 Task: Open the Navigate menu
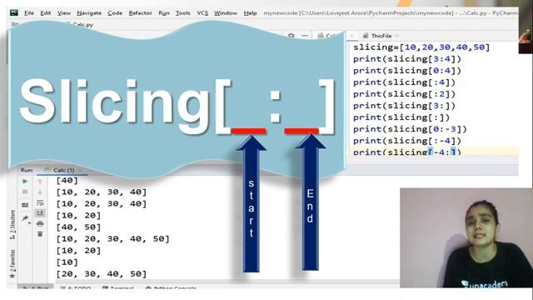[x=89, y=13]
